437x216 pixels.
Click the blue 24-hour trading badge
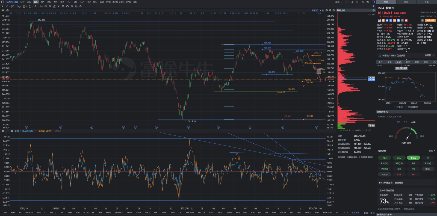387,20
